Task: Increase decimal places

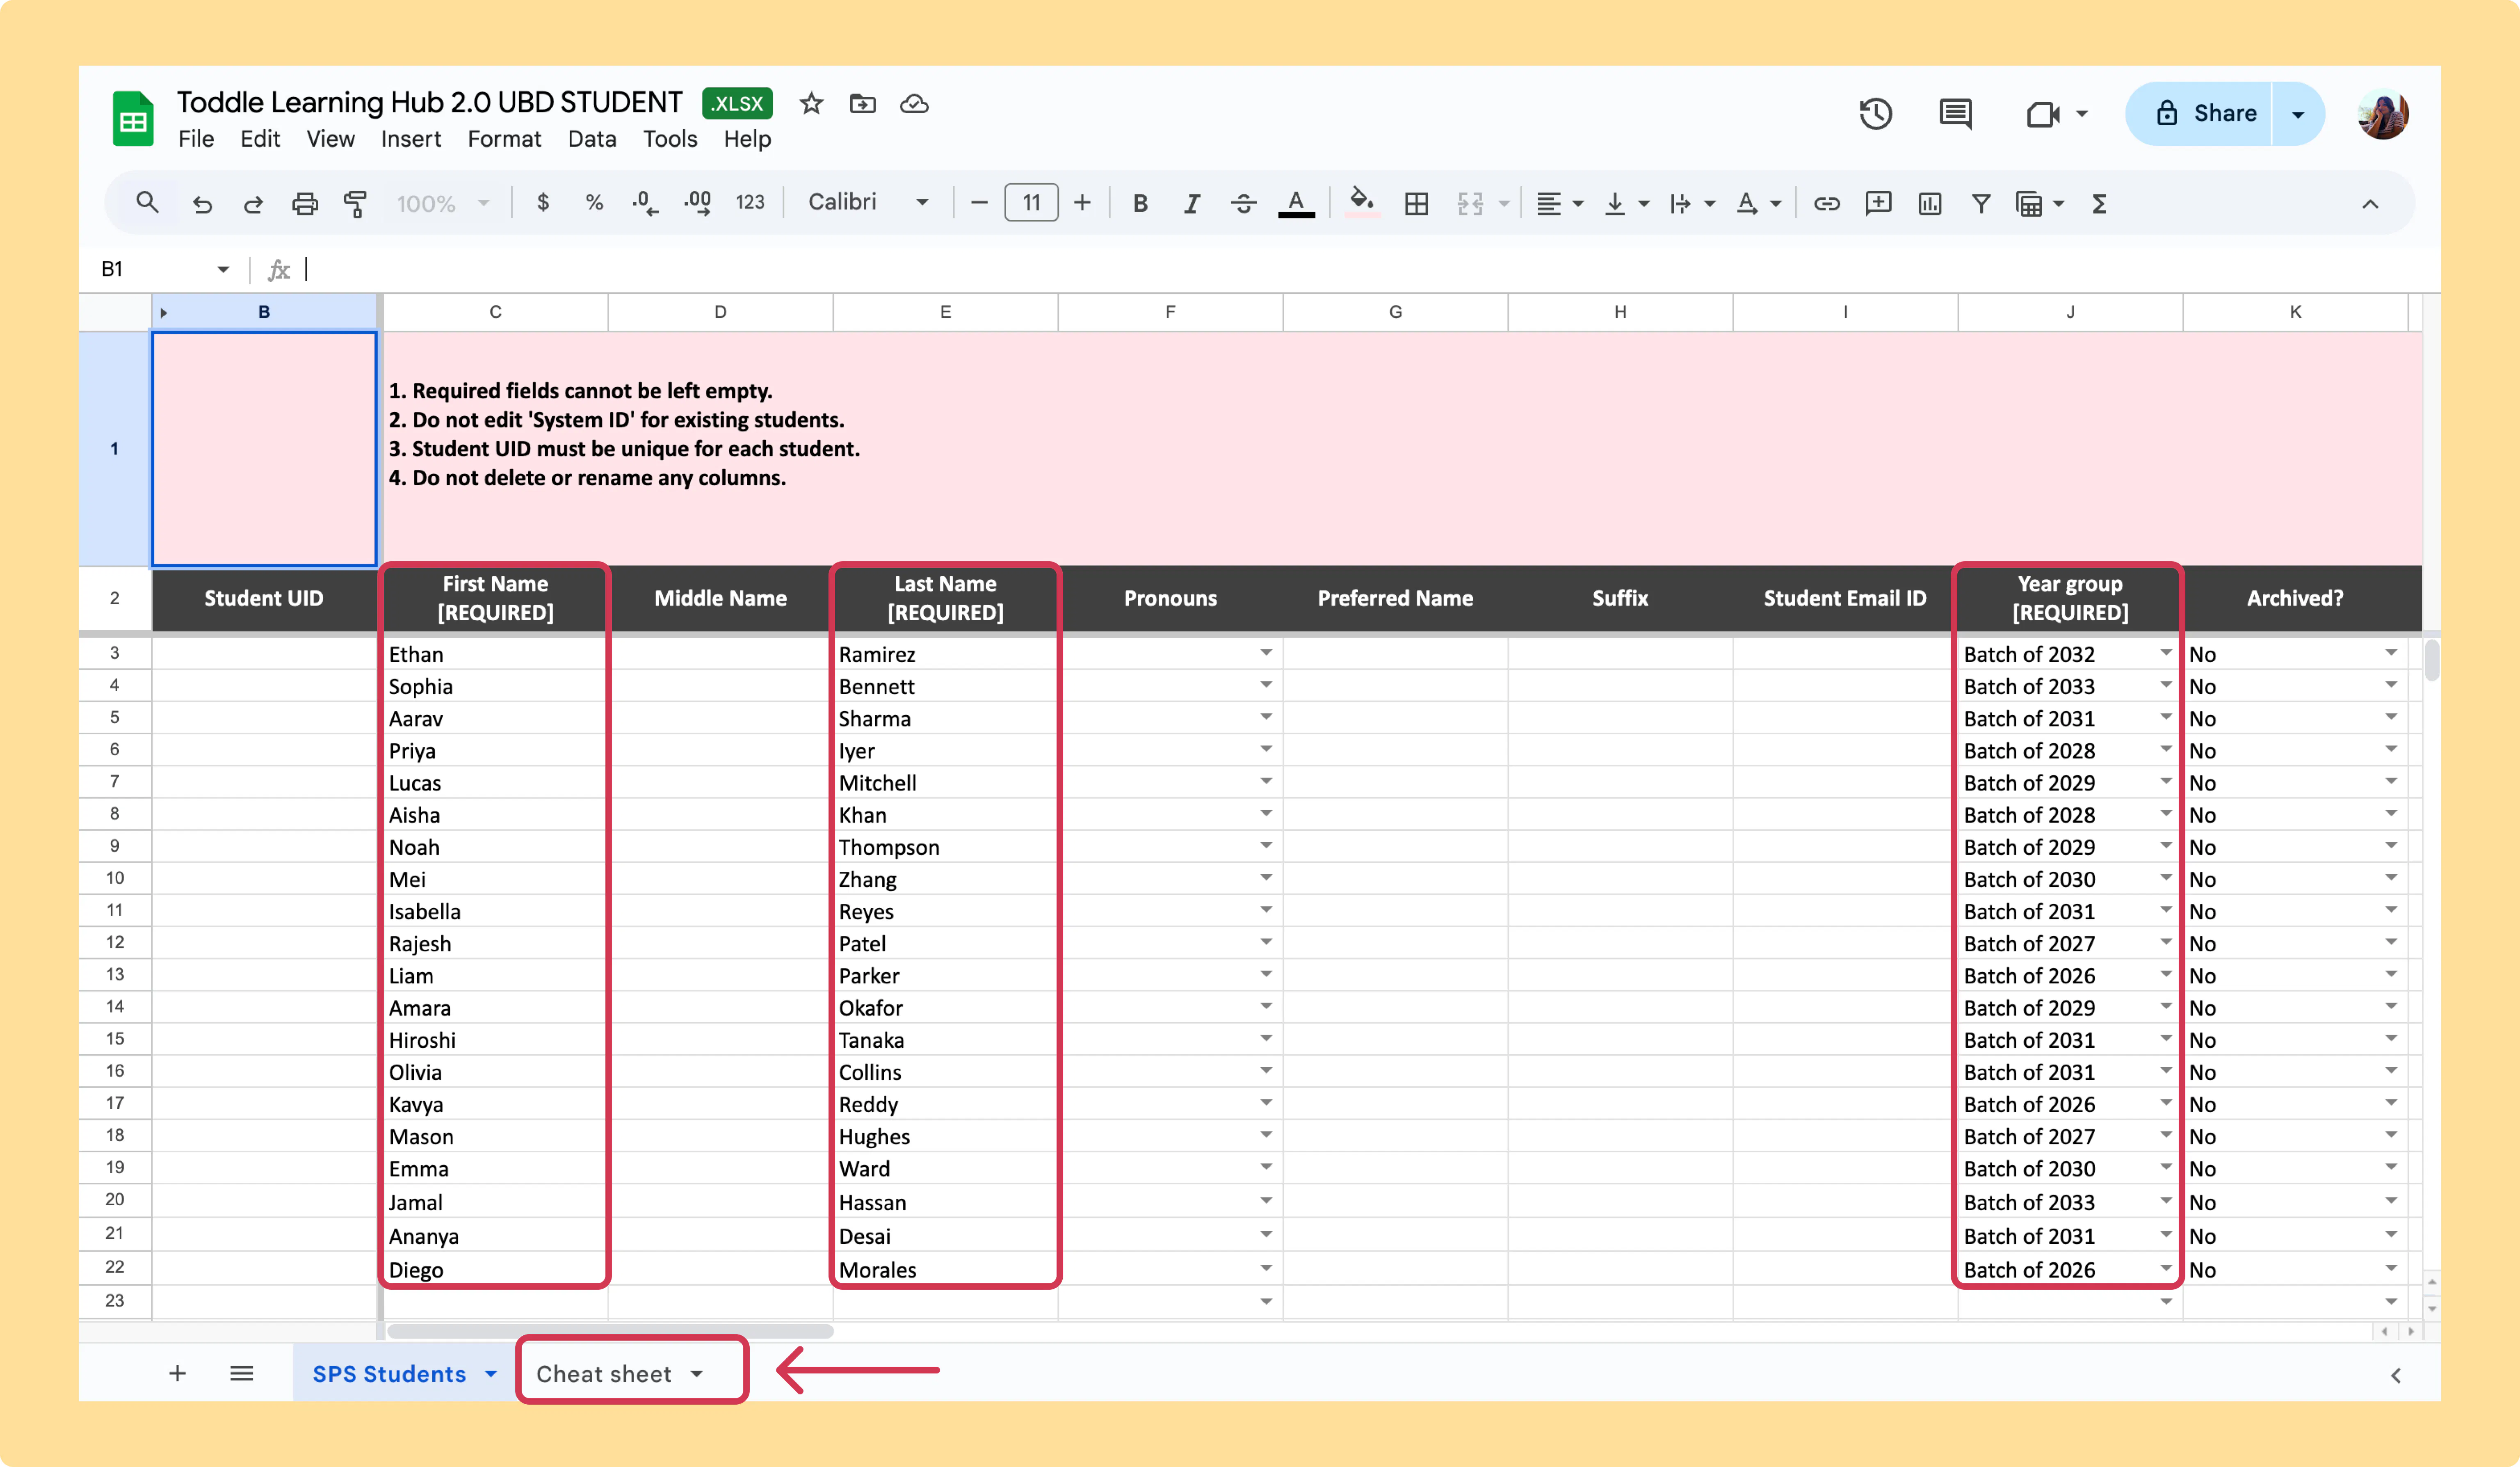Action: (x=698, y=204)
